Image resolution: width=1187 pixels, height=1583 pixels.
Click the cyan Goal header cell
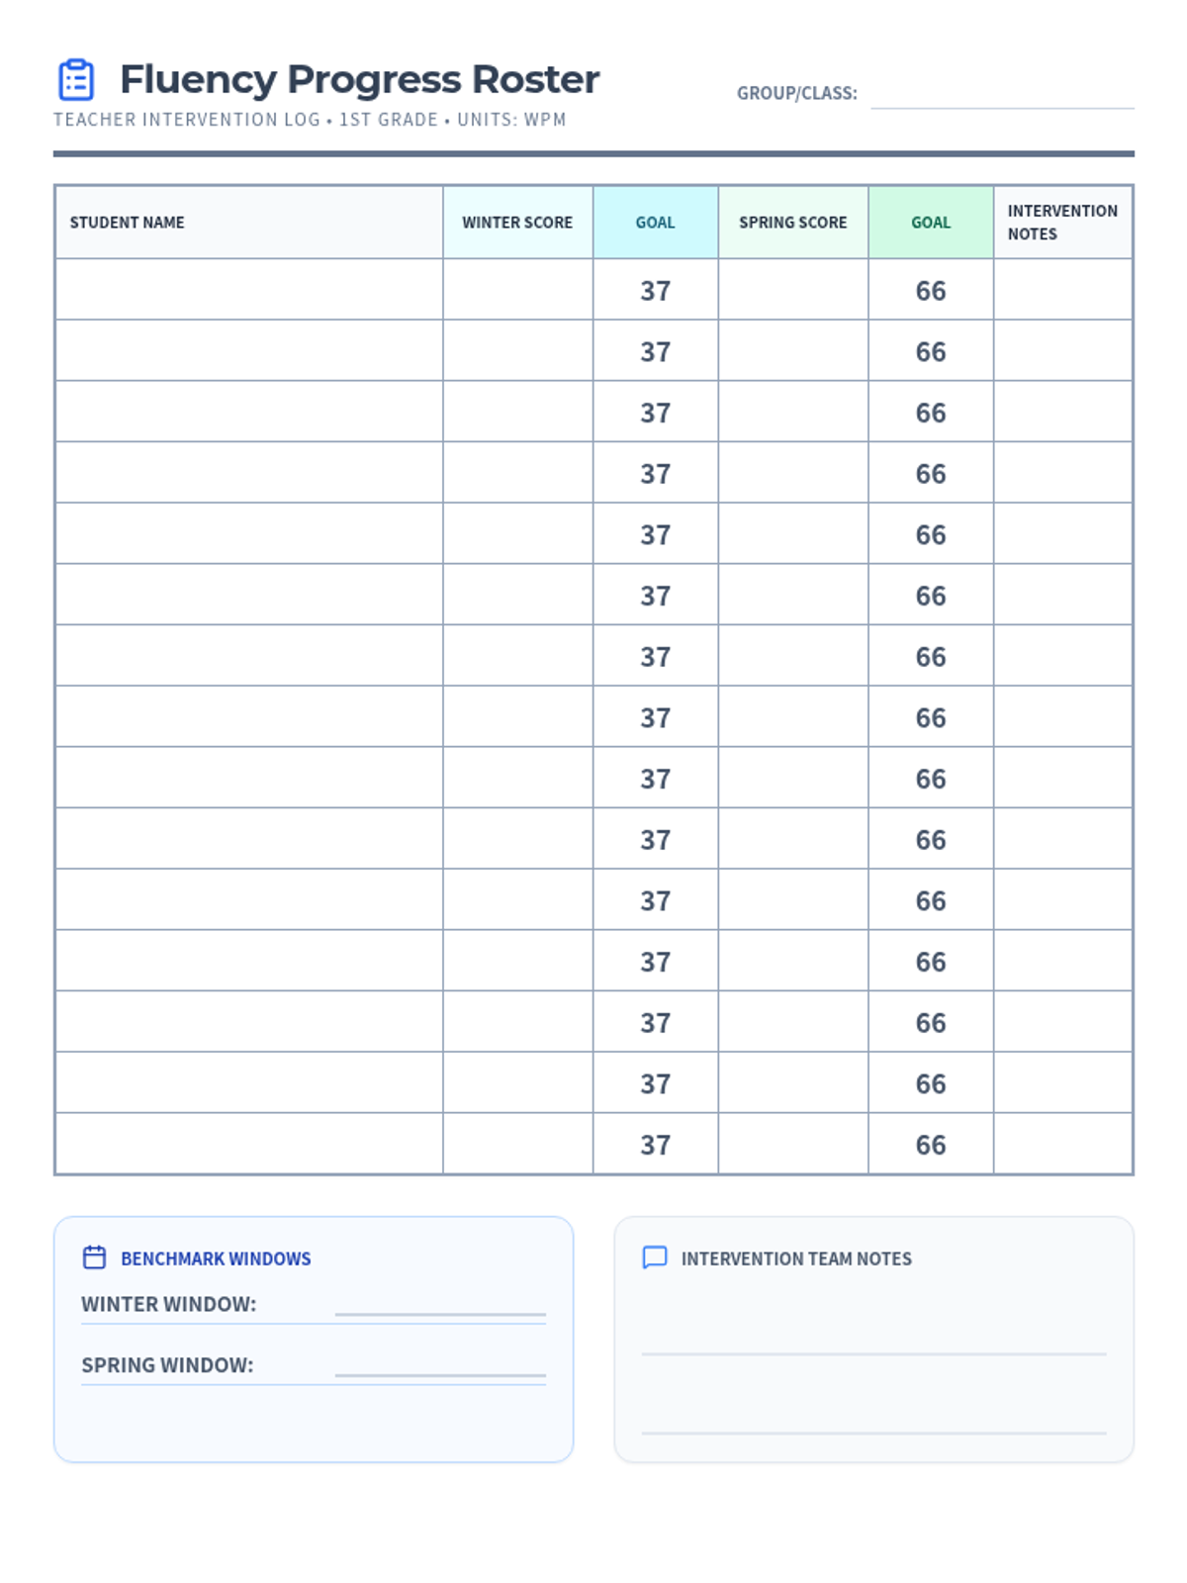click(656, 223)
